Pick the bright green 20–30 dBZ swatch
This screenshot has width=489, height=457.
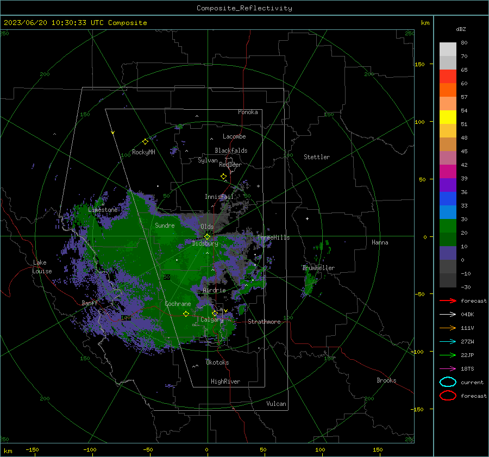pos(448,226)
